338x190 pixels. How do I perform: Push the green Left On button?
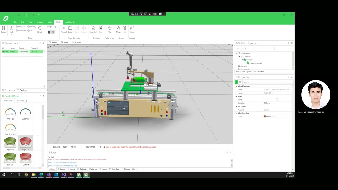10,158
